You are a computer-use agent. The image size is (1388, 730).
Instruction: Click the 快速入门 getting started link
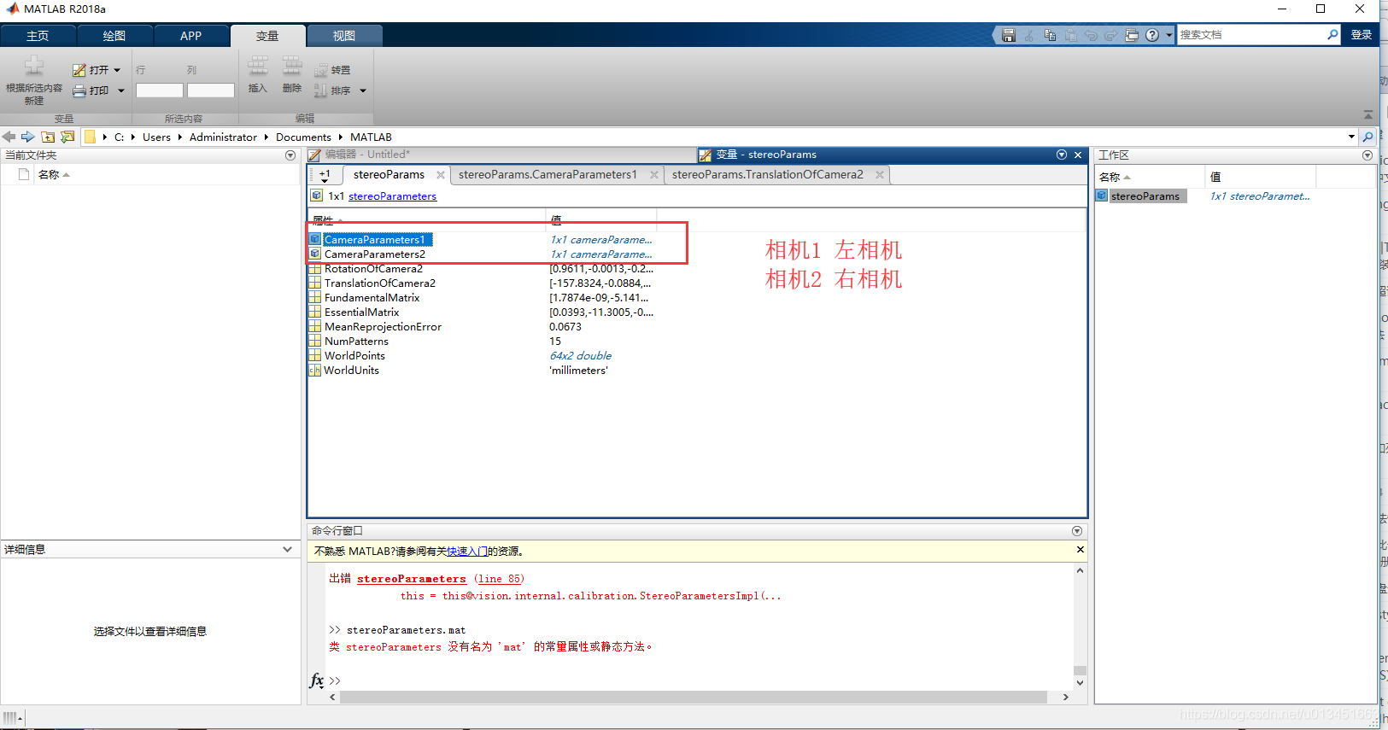point(467,552)
